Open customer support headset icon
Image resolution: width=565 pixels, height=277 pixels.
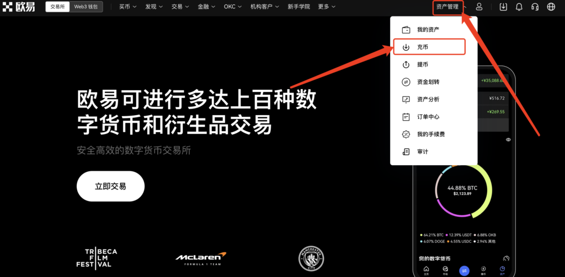pyautogui.click(x=535, y=7)
